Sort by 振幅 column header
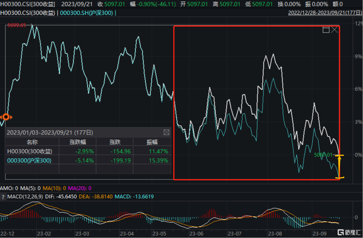 pos(152,142)
